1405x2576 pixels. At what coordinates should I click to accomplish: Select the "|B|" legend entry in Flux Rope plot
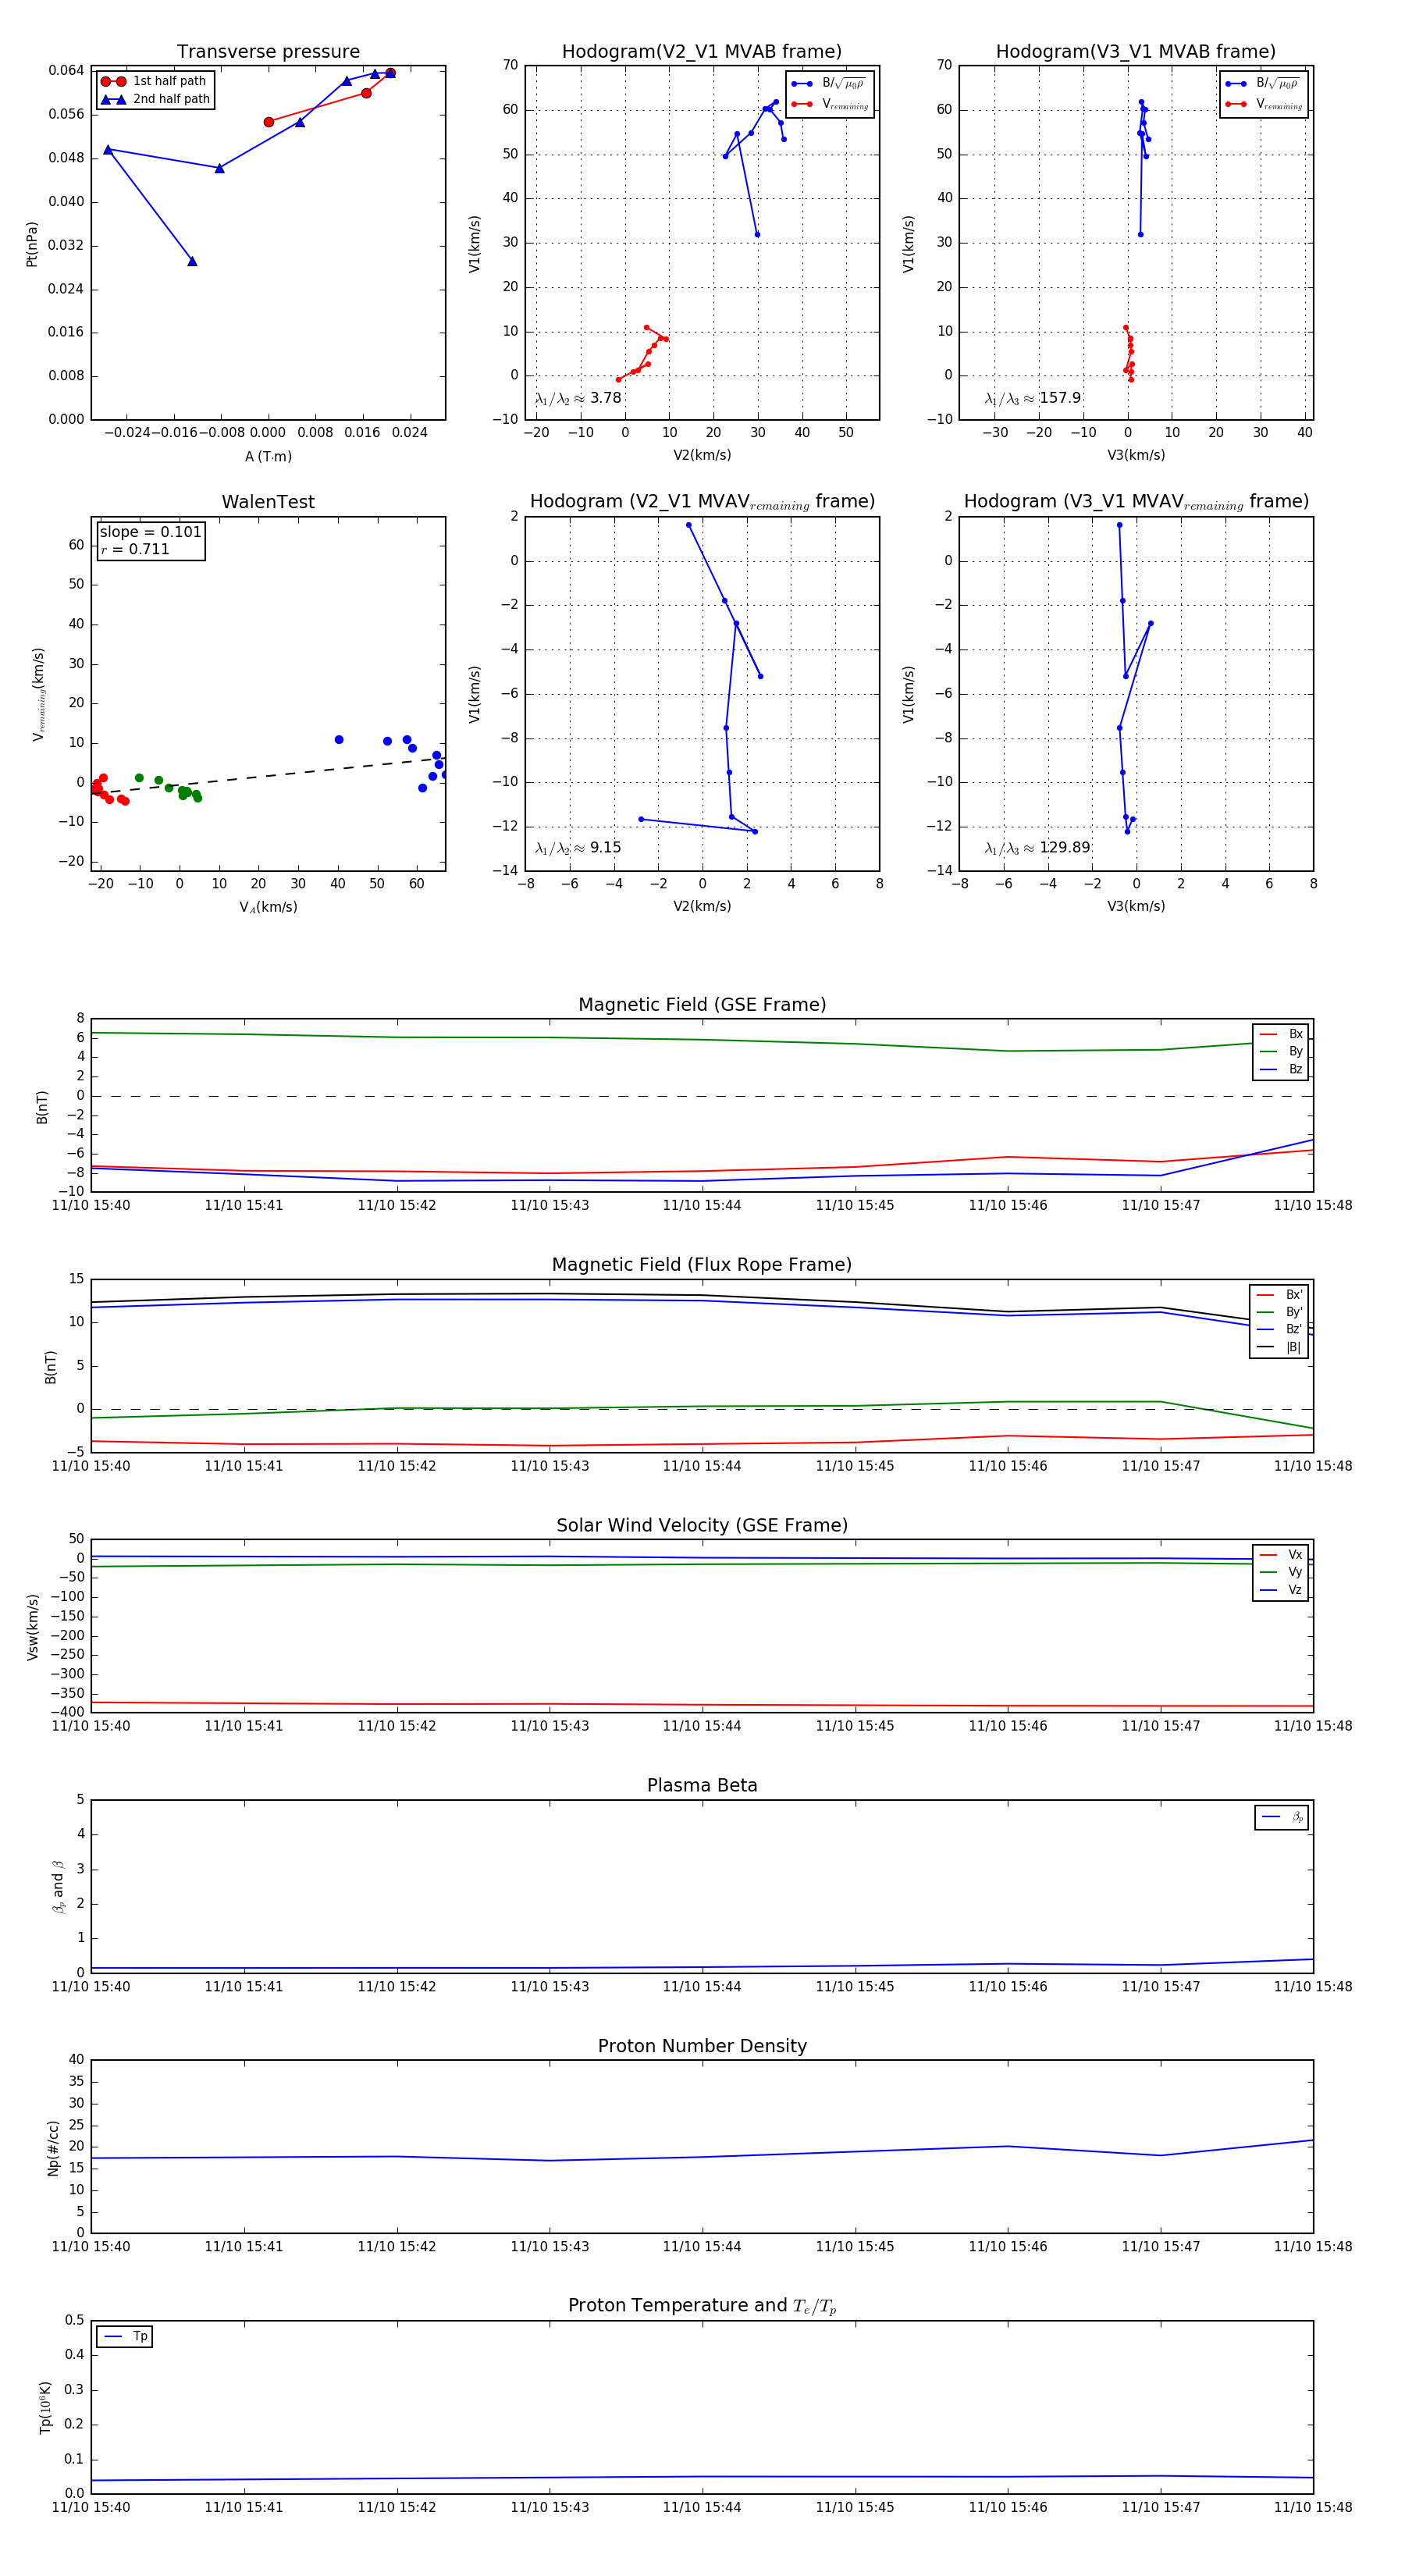coord(1280,1347)
